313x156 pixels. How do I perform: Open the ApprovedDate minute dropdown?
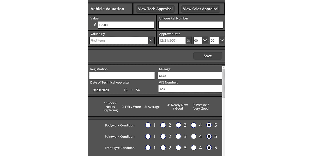221,41
